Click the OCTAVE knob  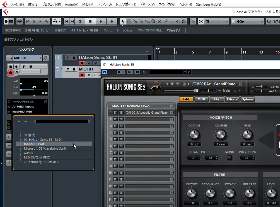tap(194, 134)
